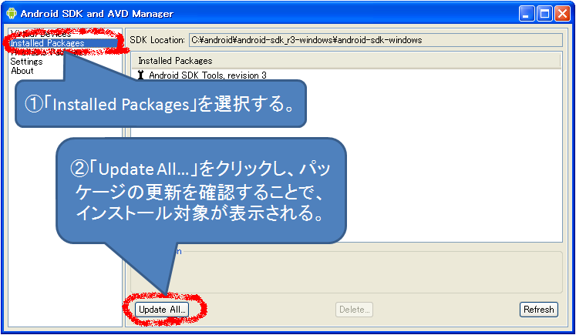Minimize the Android SDK and AVD Manager window
Viewport: 576px width, 335px height.
click(527, 14)
